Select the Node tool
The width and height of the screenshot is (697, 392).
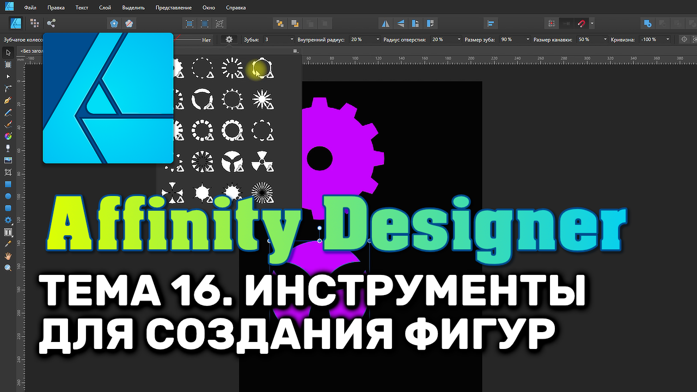[8, 77]
